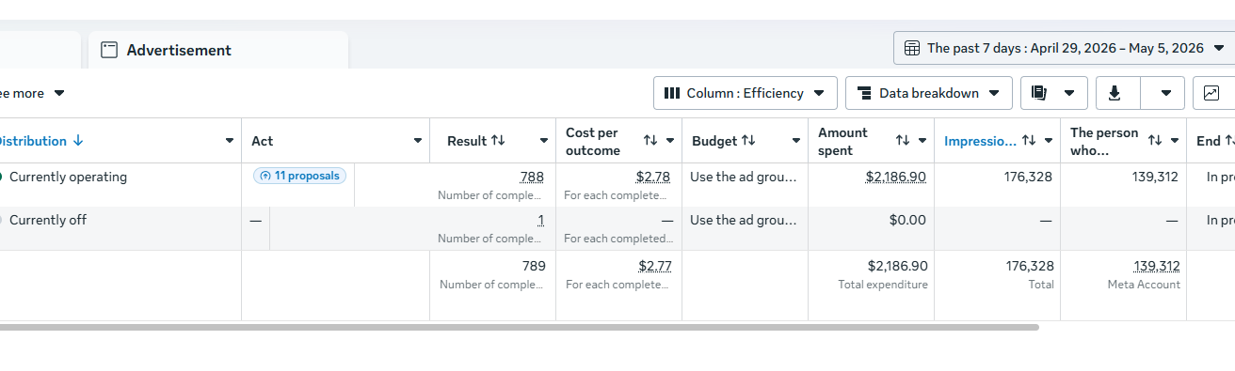Click the Amount spent column header
The image size is (1235, 371).
[842, 141]
